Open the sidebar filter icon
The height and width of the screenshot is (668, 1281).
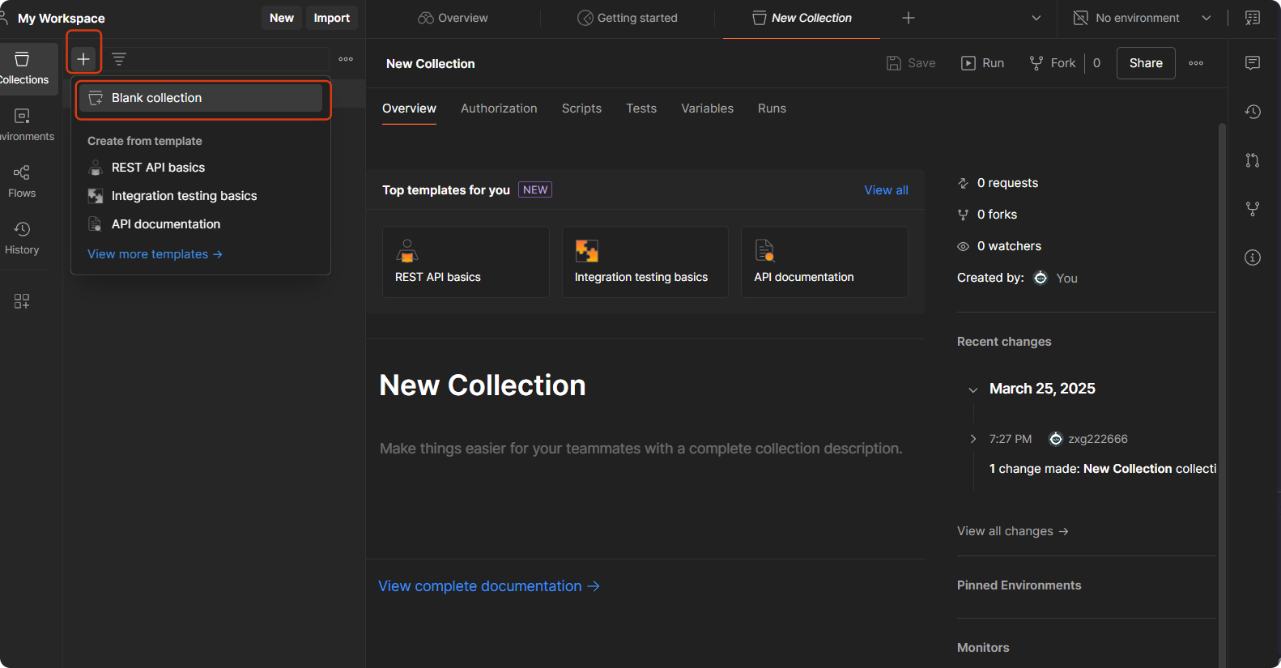(119, 59)
